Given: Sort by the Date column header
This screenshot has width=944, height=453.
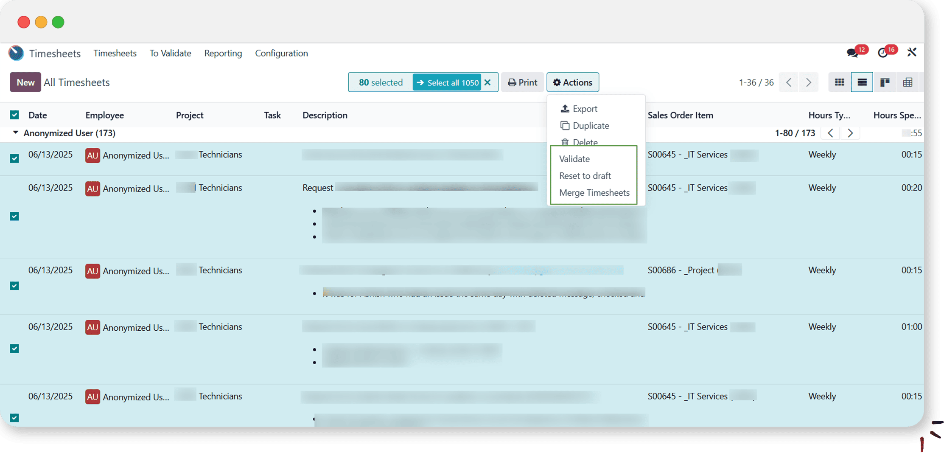Looking at the screenshot, I should pos(38,115).
